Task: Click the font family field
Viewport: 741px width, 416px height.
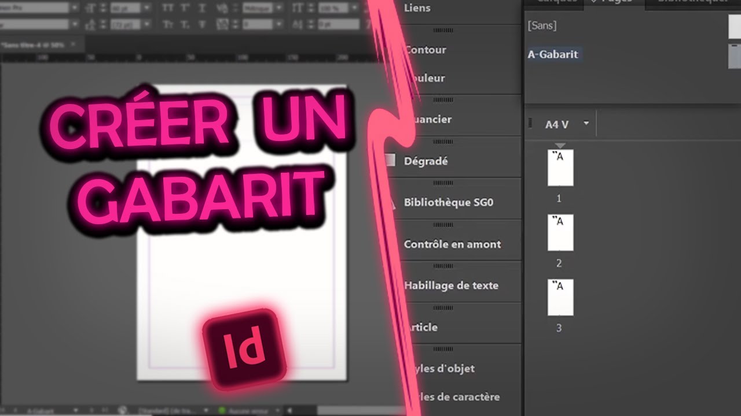Action: (35, 8)
